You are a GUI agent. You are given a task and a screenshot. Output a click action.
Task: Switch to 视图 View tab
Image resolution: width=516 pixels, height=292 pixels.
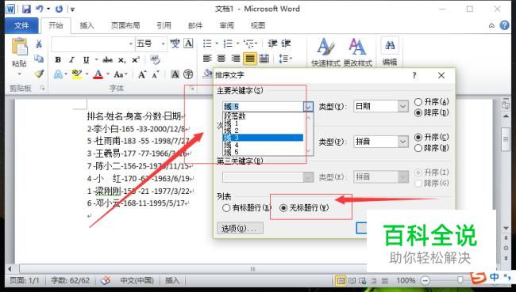[x=258, y=25]
